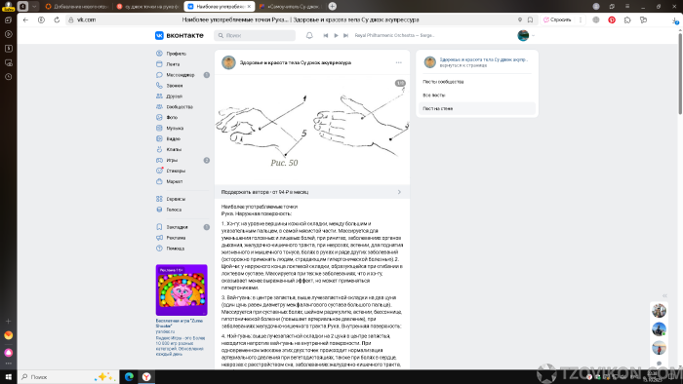Expand the support-author chevron arrow

(x=399, y=192)
